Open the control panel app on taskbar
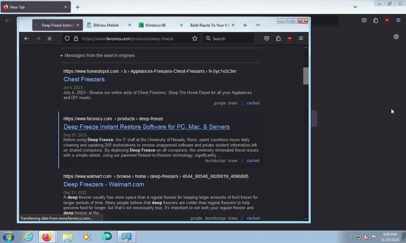 pyautogui.click(x=127, y=237)
